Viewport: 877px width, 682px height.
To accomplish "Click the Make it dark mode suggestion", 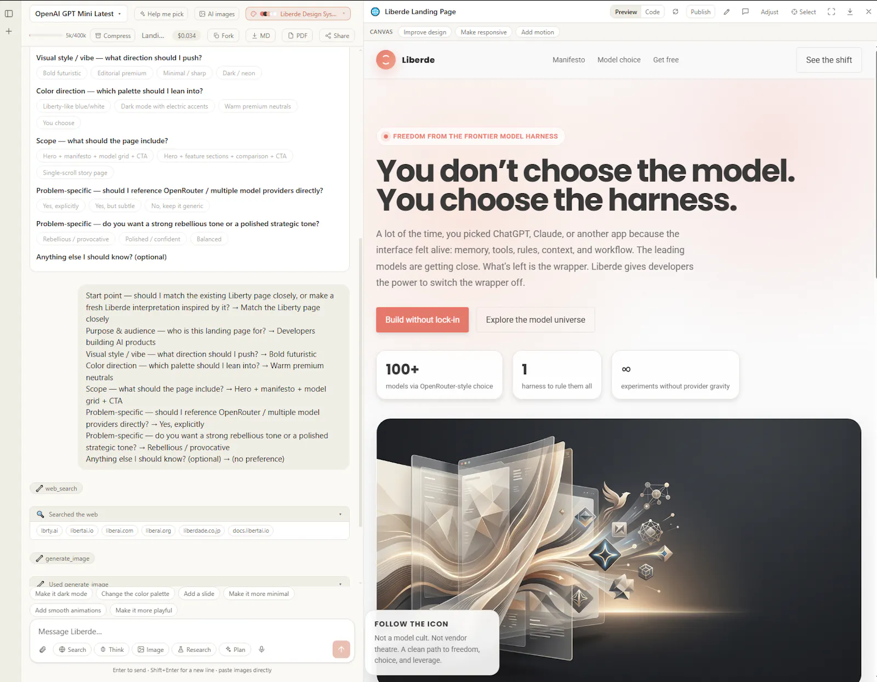I will click(61, 594).
